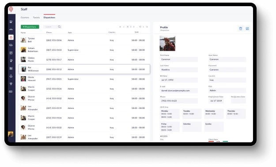Select the Soham Robertson row name
Viewport: 276px width, 167px height.
(33, 50)
